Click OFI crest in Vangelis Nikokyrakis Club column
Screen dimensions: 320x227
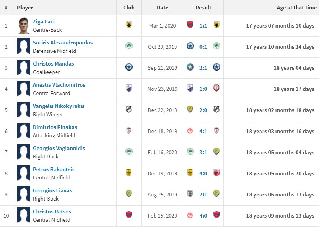pyautogui.click(x=129, y=109)
